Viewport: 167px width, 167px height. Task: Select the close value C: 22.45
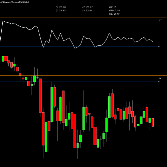coord(60,11)
